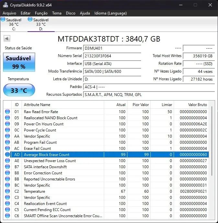Click the serial number field 213230F3F064

click(112, 56)
